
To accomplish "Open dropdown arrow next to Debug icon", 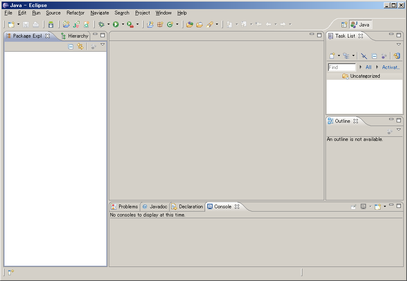I will pyautogui.click(x=108, y=24).
